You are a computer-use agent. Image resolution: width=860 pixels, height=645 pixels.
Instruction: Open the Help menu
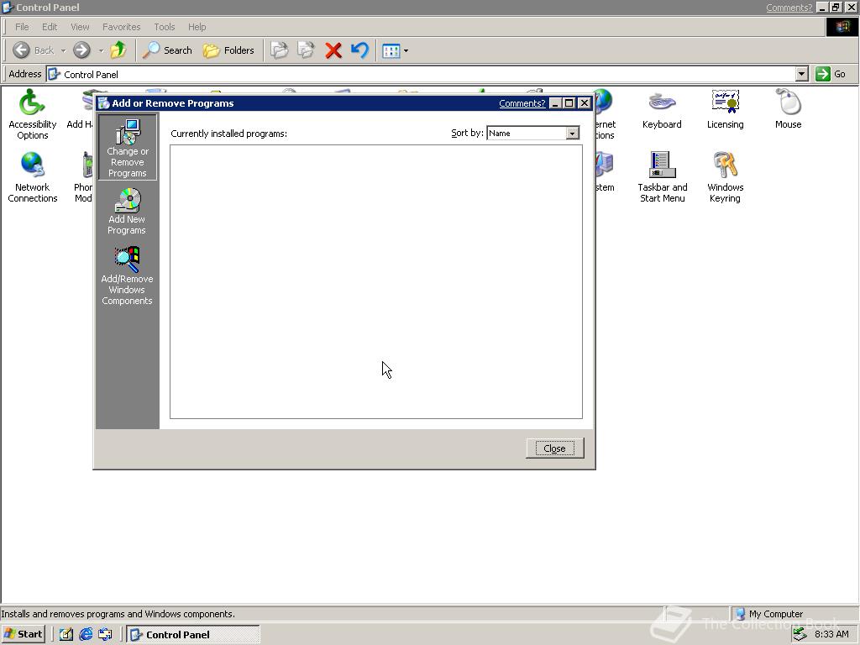[197, 27]
